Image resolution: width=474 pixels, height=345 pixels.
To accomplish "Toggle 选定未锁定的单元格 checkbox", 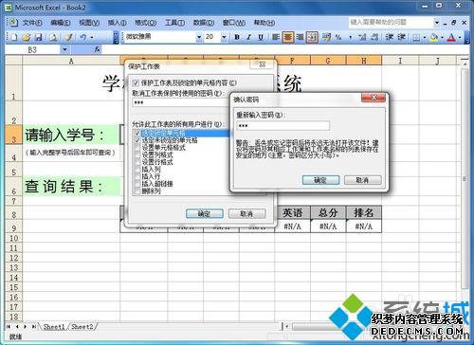I will coord(137,140).
